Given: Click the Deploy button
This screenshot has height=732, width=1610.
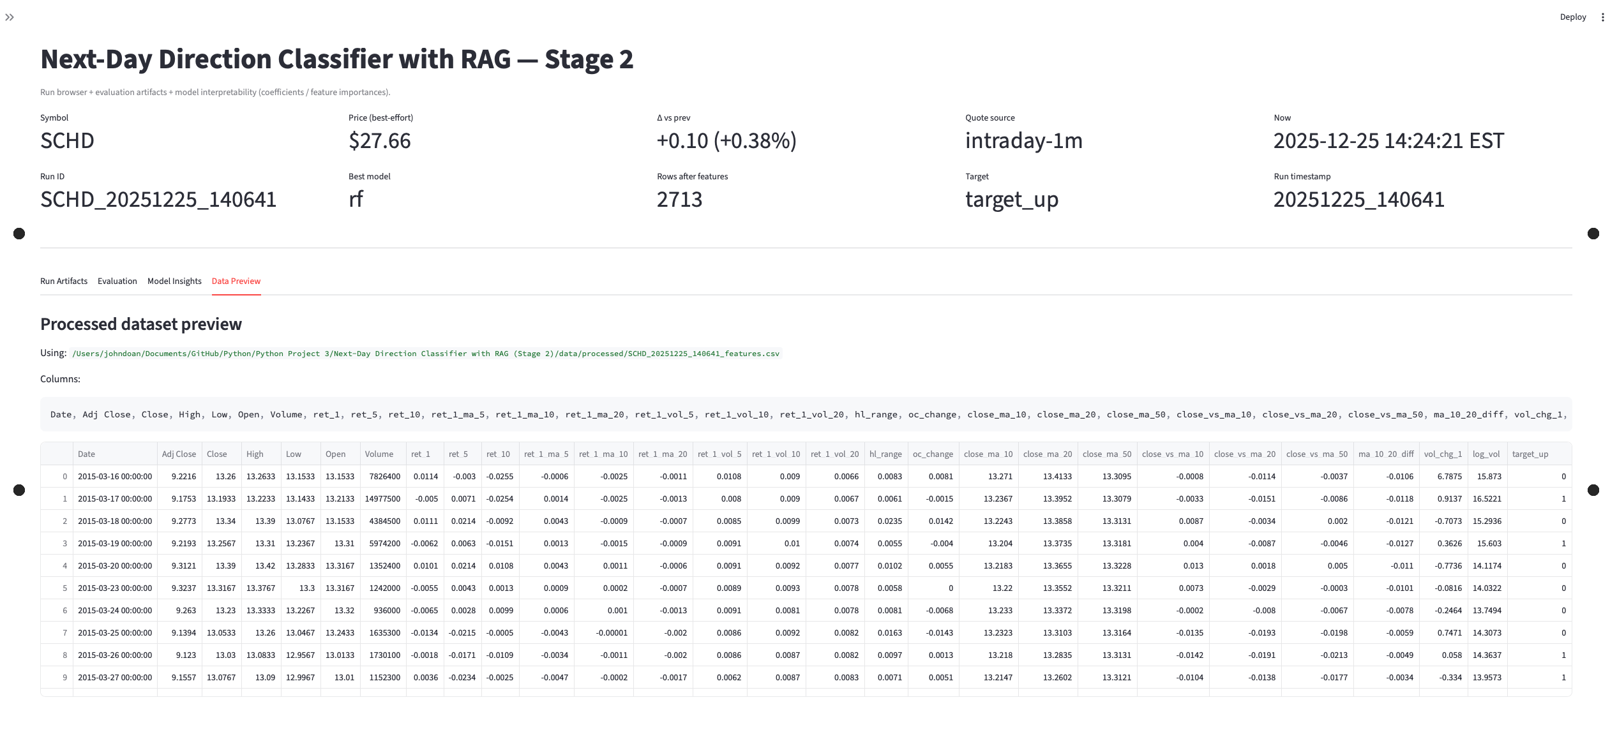Looking at the screenshot, I should (x=1573, y=17).
